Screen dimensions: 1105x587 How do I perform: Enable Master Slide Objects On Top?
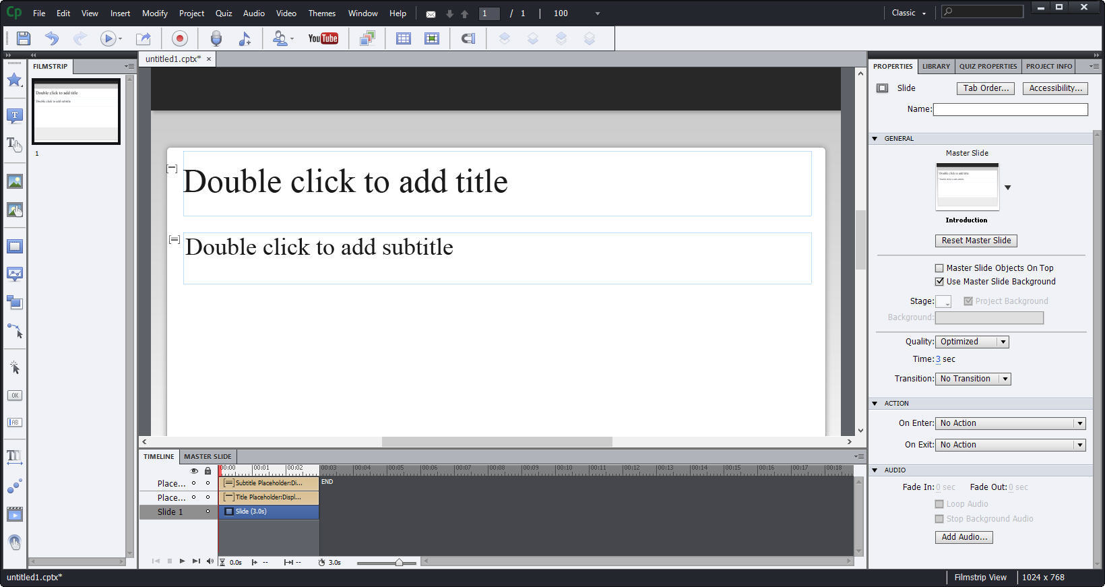coord(939,268)
